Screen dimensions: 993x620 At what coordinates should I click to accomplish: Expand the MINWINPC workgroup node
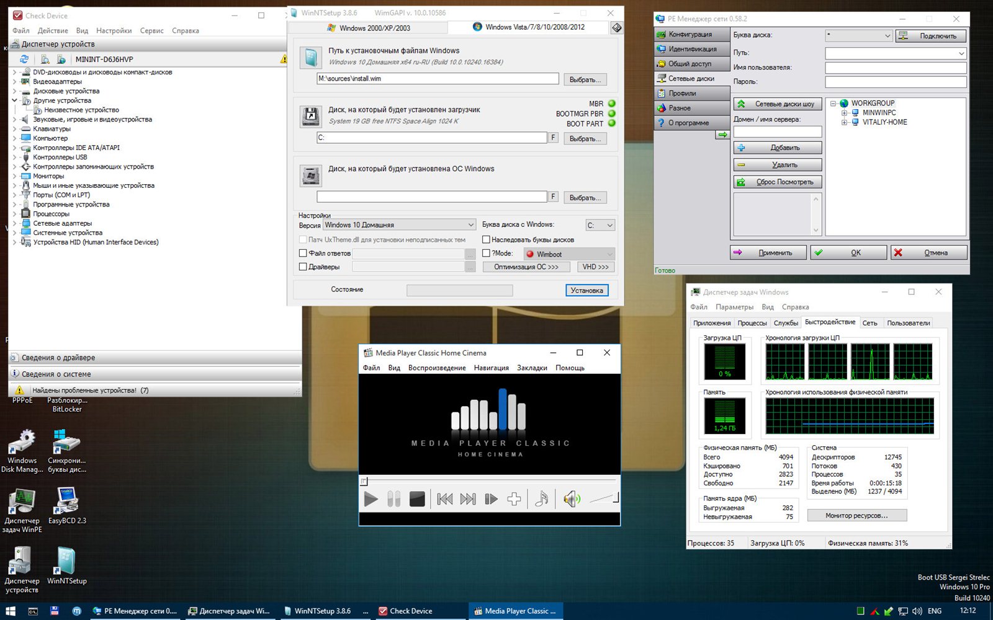844,113
